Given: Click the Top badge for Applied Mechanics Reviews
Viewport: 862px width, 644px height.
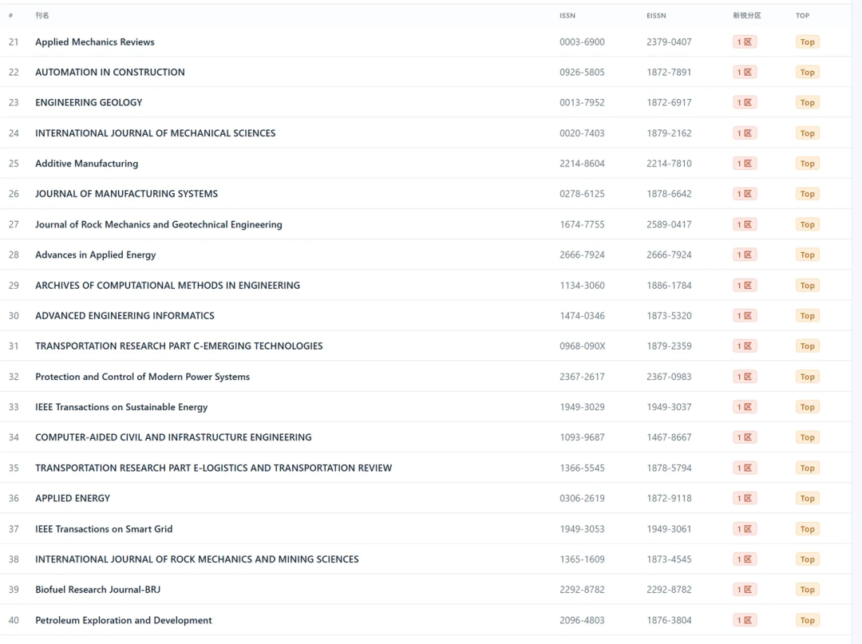Looking at the screenshot, I should (x=807, y=41).
